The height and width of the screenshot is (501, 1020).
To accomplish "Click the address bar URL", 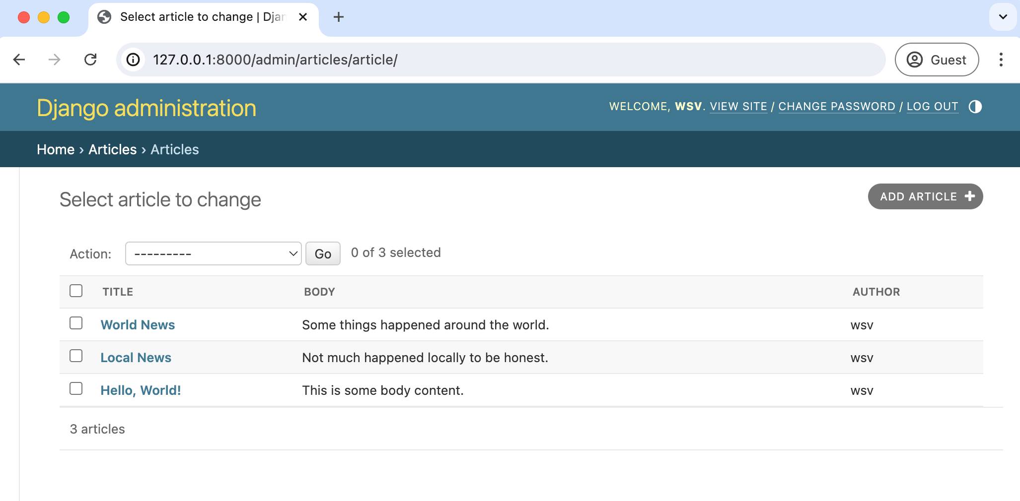I will pos(275,60).
